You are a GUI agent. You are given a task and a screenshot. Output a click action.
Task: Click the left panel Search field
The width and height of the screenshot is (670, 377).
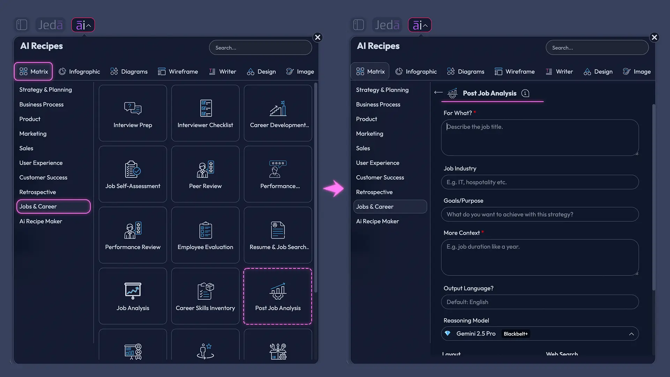click(x=260, y=47)
